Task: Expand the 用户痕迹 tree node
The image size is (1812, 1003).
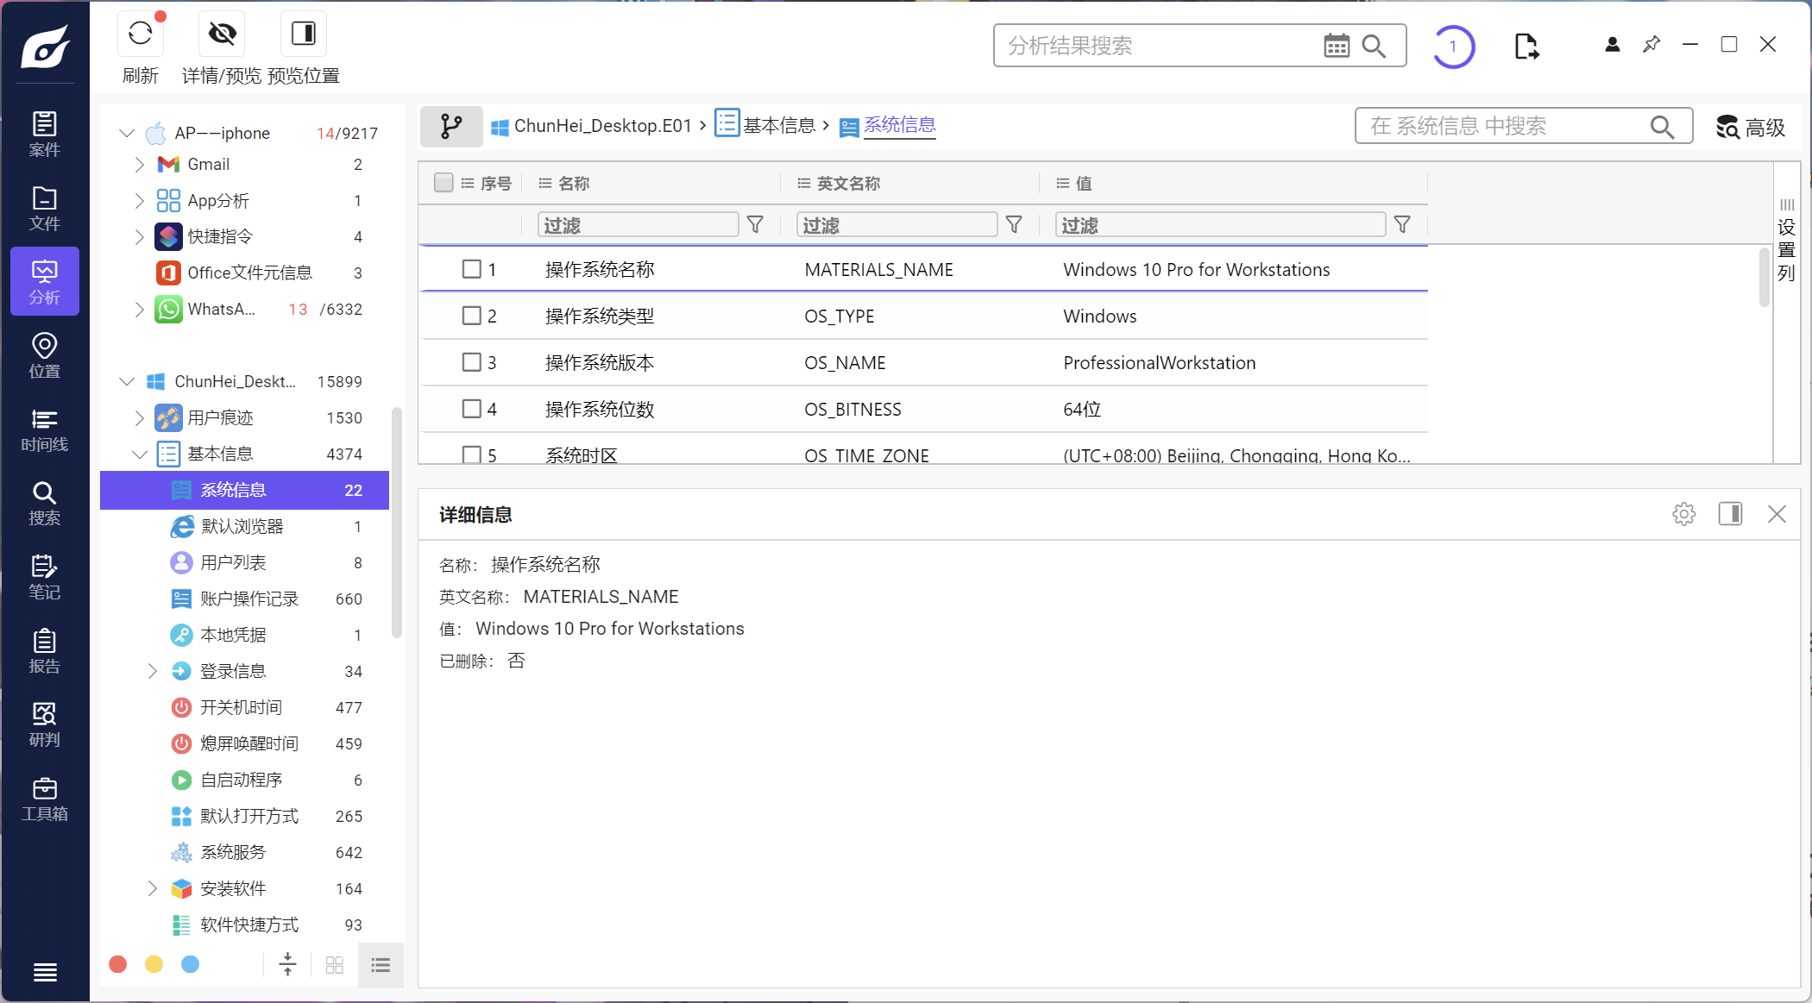Action: pyautogui.click(x=140, y=417)
